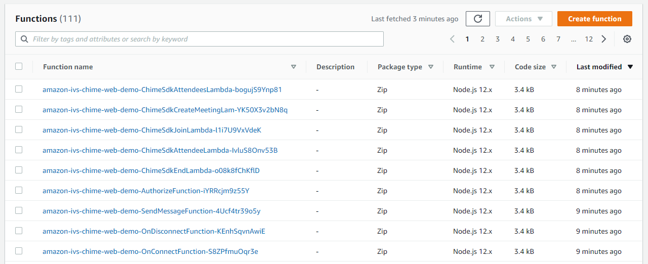Viewport: 648px width, 264px height.
Task: Sort by Code size column arrow
Action: pos(554,67)
